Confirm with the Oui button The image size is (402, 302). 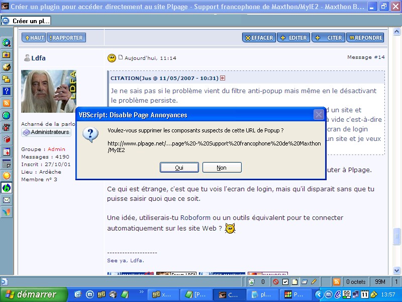point(179,168)
